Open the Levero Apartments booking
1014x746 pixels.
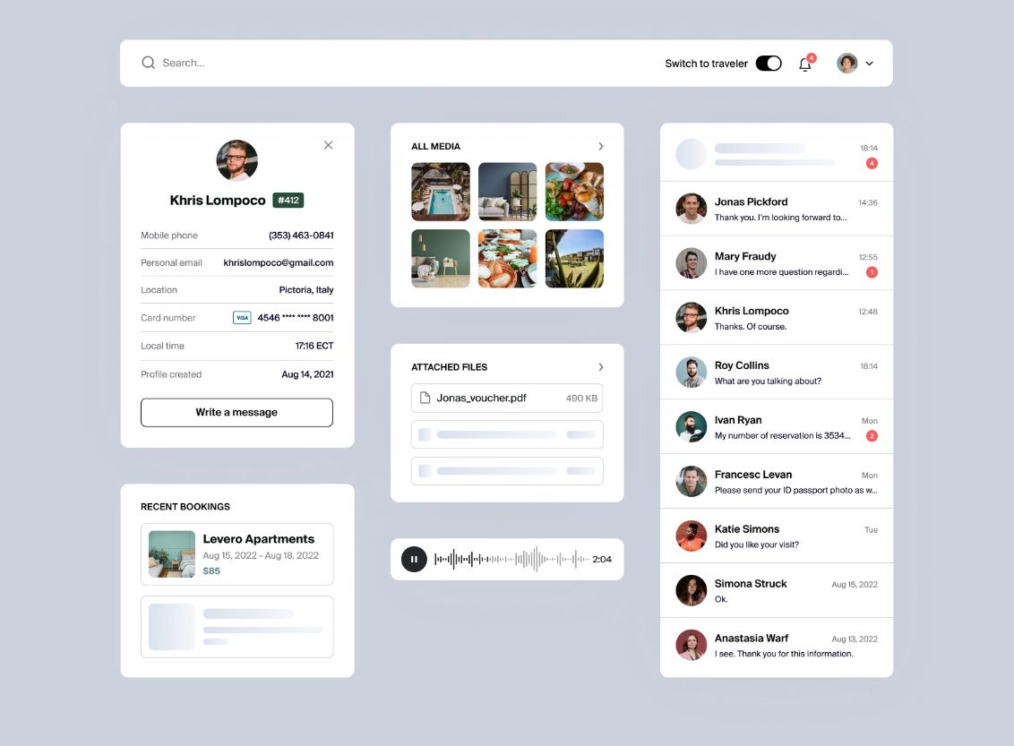(237, 554)
